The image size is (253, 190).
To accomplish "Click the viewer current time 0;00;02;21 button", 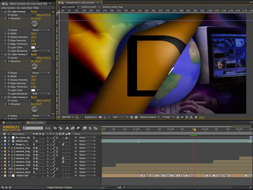I will (91, 117).
